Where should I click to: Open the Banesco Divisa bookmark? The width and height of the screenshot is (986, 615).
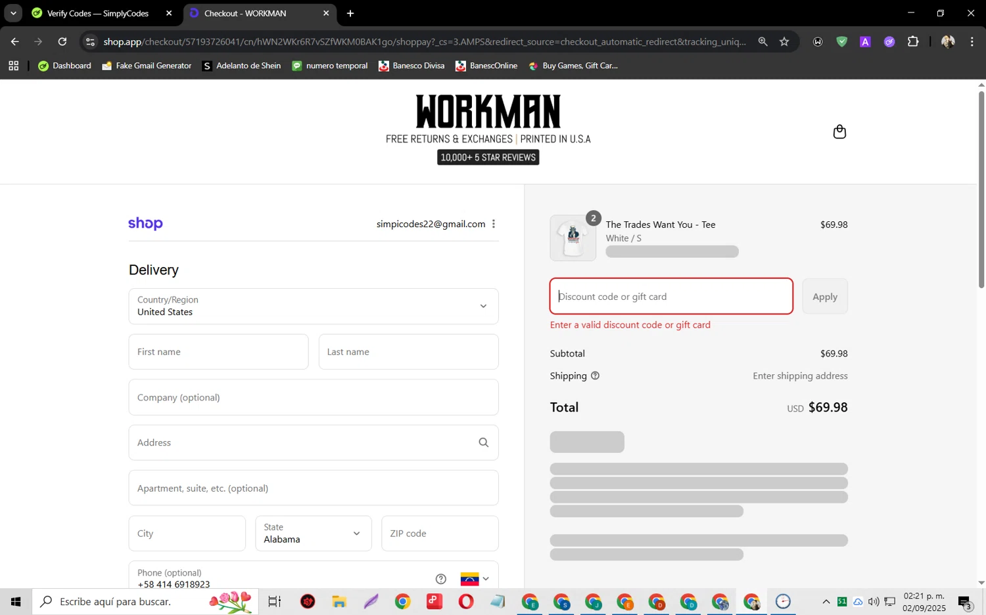411,66
